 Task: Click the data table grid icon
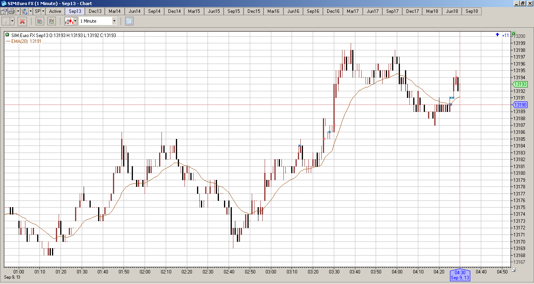(129, 21)
